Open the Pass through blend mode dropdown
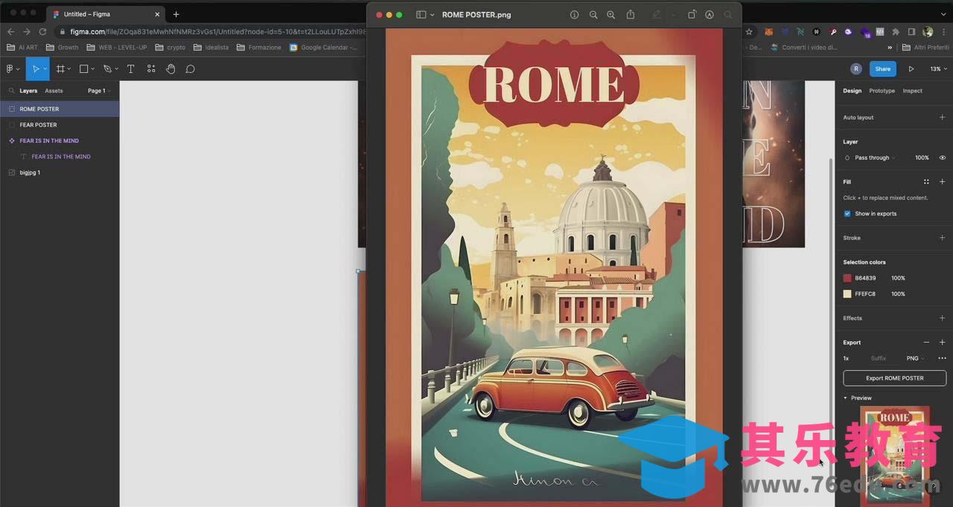 (x=874, y=158)
